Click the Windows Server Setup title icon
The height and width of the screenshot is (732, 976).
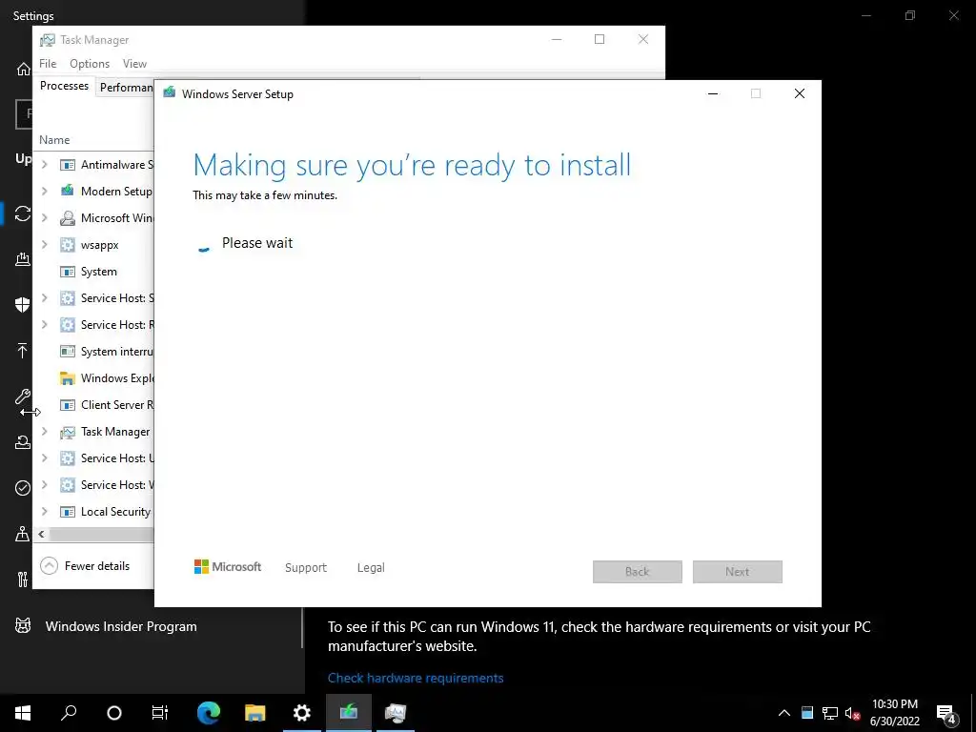pyautogui.click(x=170, y=92)
